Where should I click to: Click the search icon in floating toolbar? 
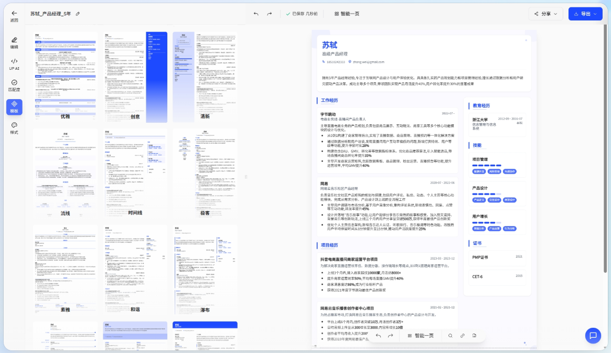pos(450,336)
